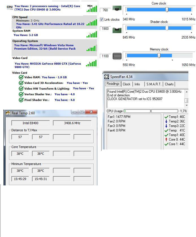
Task: Click the red up arrow beside Core 0: 44C
Action: pyautogui.click(x=166, y=139)
